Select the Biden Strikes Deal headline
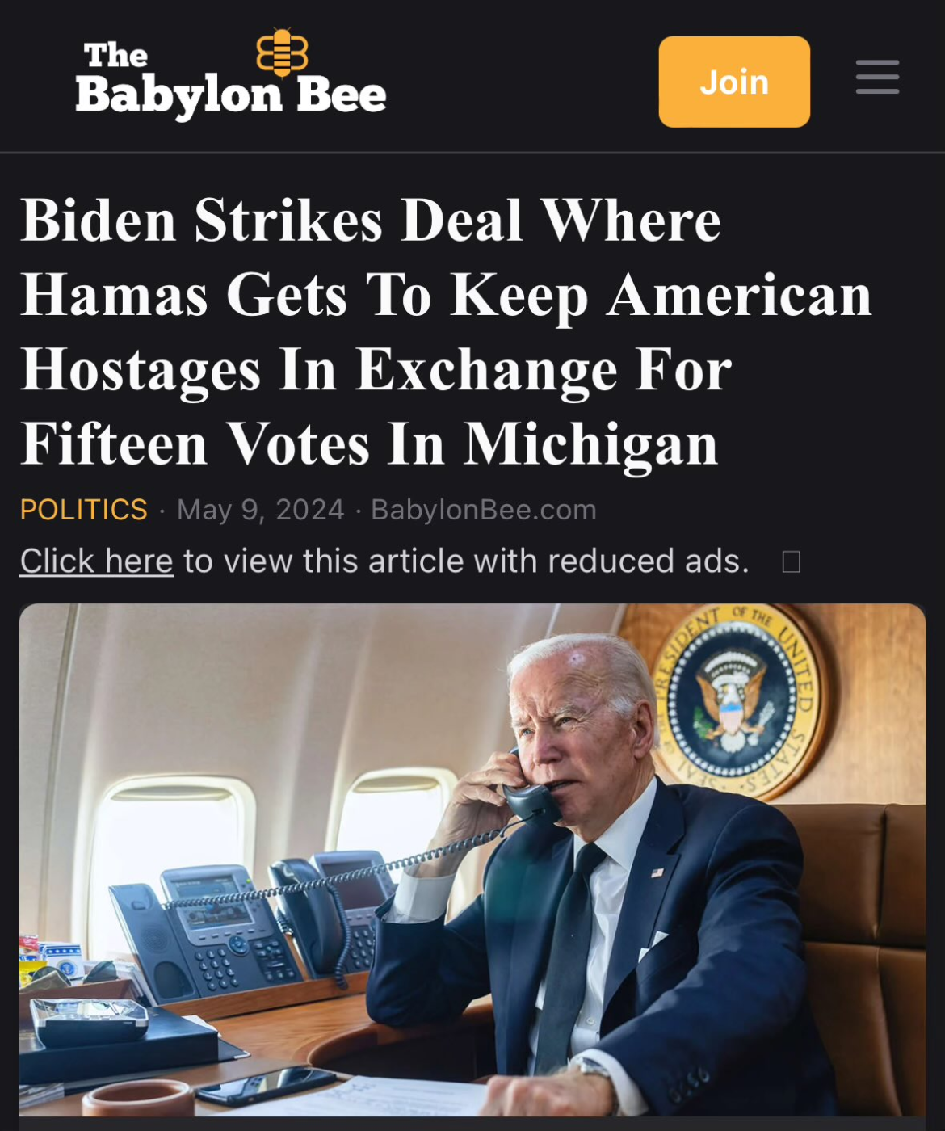The image size is (945, 1131). [x=446, y=331]
